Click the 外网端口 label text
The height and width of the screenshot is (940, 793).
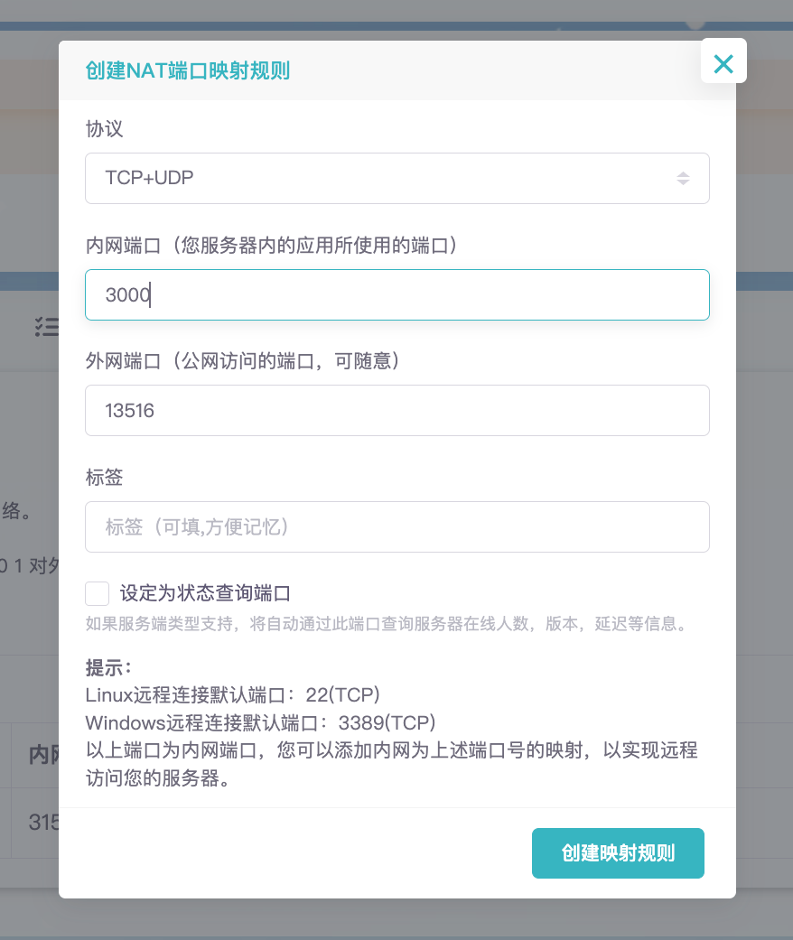click(242, 361)
